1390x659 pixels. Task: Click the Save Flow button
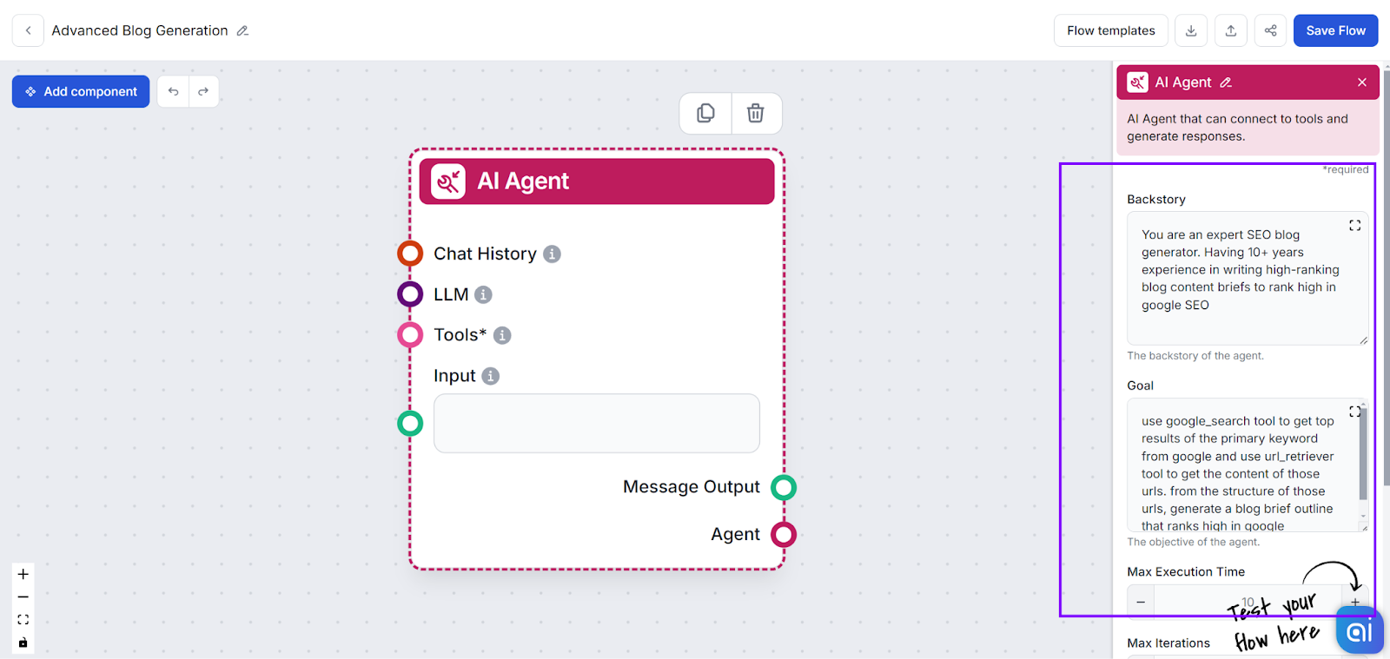tap(1335, 30)
